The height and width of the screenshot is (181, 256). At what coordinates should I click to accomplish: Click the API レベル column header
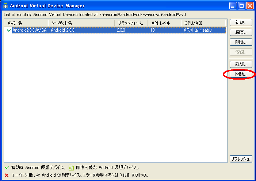pos(164,23)
